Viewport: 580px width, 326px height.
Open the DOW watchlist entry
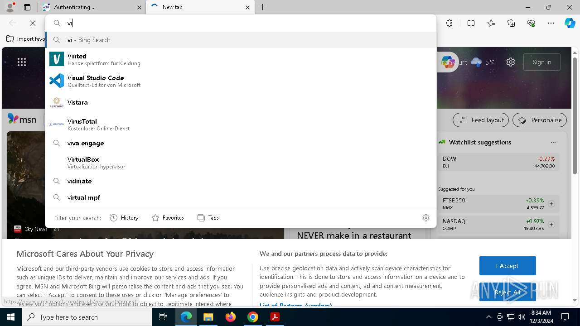[498, 162]
